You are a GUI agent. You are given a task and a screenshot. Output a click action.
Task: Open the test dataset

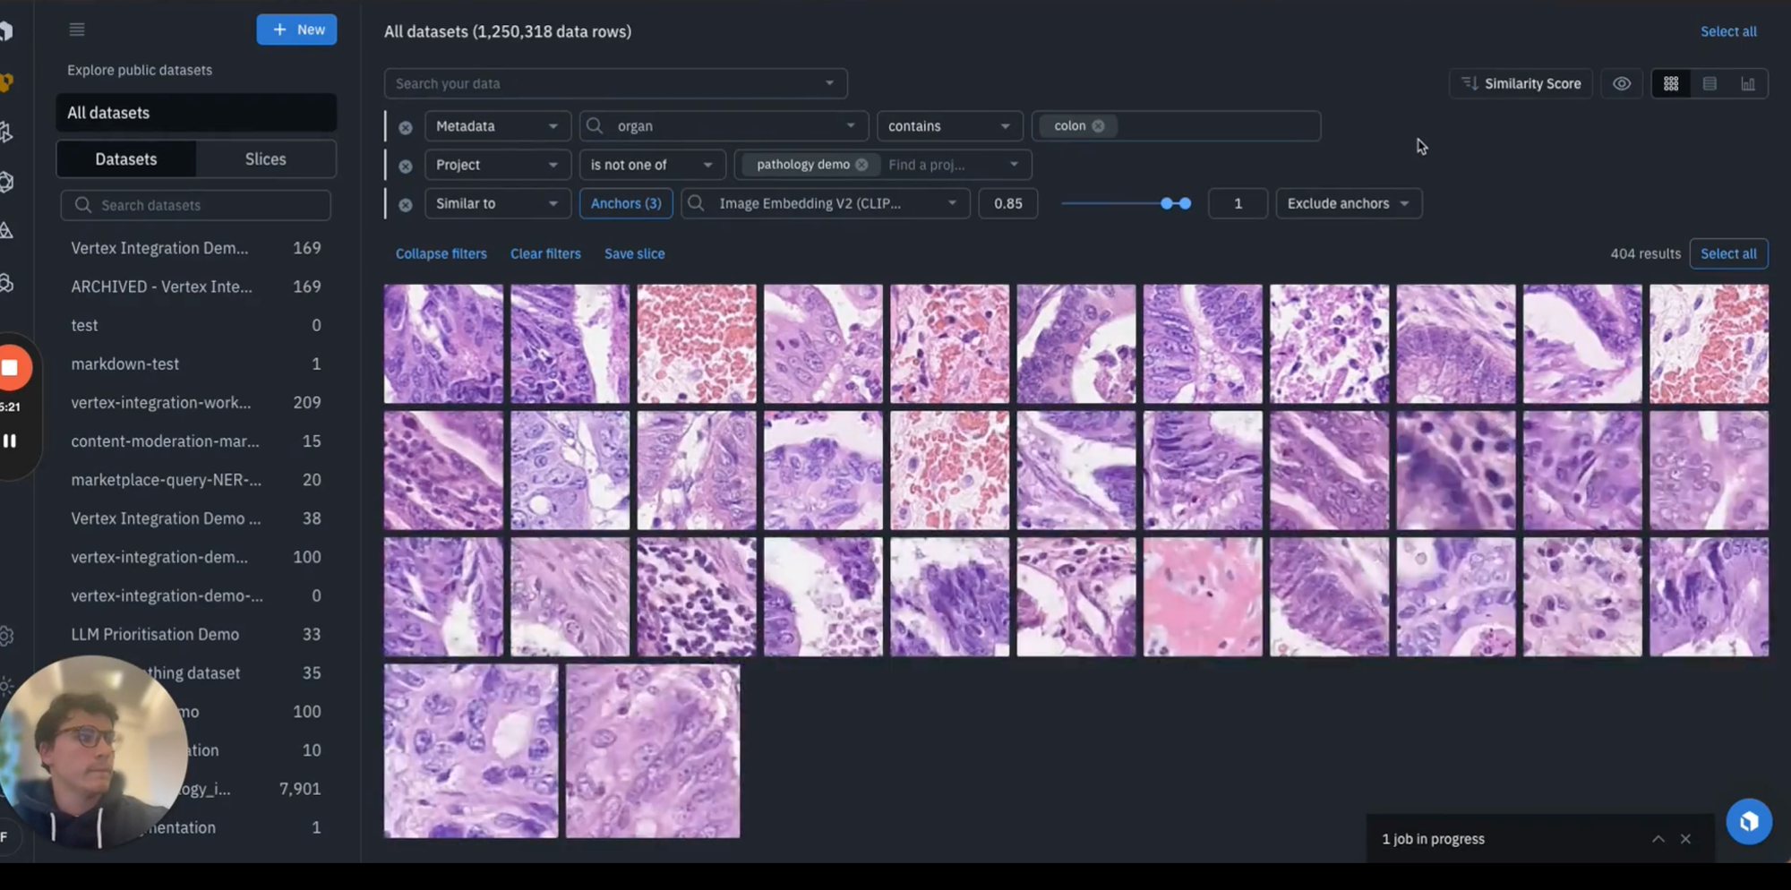tap(196, 325)
